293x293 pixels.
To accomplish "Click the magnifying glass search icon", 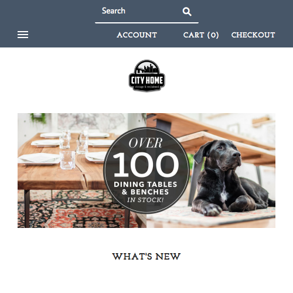I will (x=187, y=12).
